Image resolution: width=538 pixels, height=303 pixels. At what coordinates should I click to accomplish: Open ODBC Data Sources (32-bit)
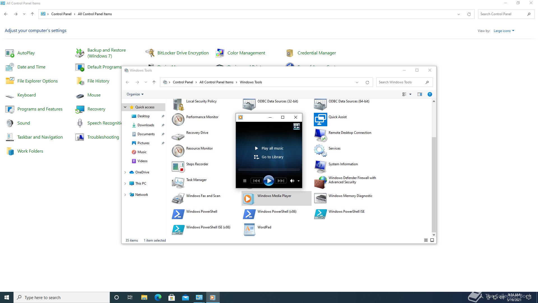271,104
